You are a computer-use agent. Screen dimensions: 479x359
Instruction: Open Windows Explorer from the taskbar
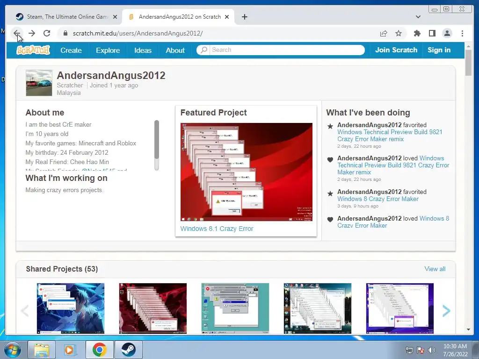42,350
